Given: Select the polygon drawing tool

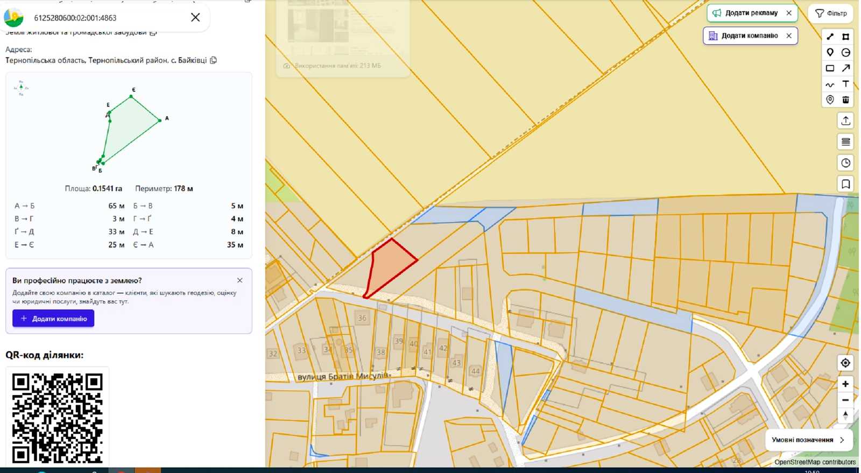Looking at the screenshot, I should tap(846, 37).
